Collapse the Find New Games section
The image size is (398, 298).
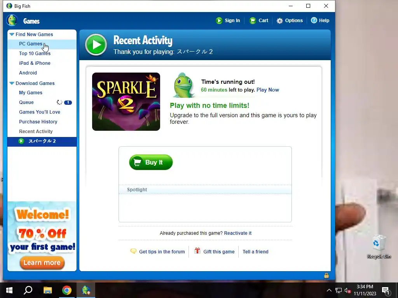(x=12, y=34)
